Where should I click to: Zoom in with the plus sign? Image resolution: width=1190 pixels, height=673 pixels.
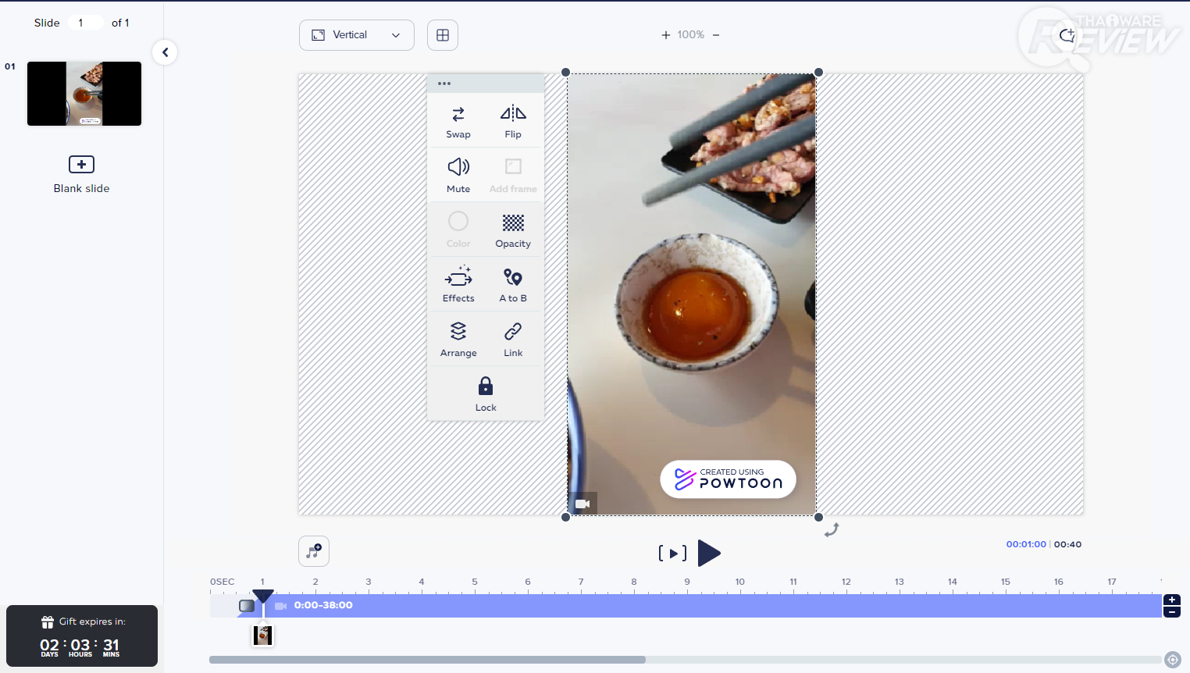666,35
